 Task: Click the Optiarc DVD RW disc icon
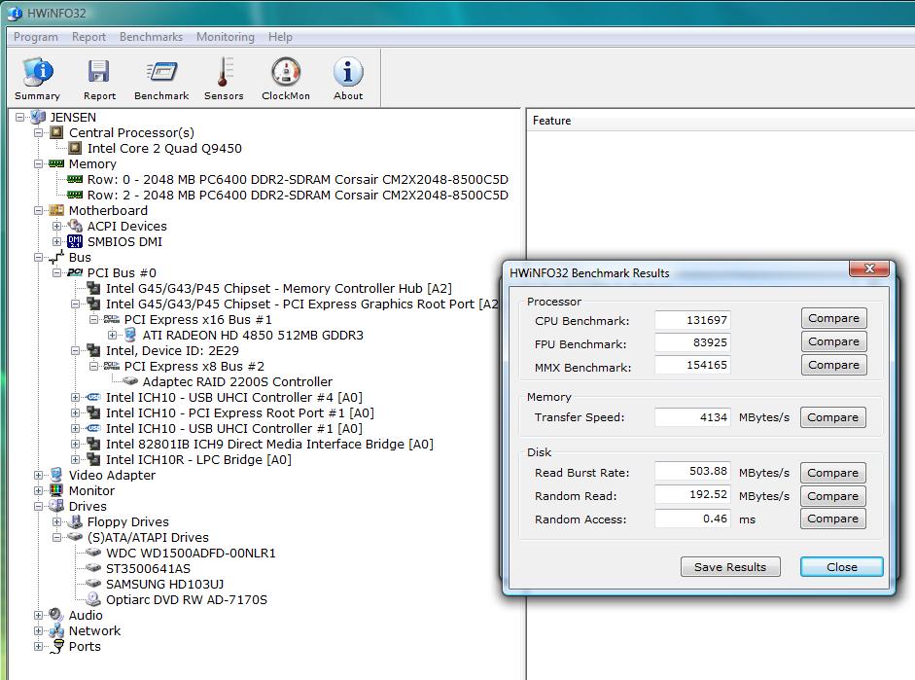[93, 599]
